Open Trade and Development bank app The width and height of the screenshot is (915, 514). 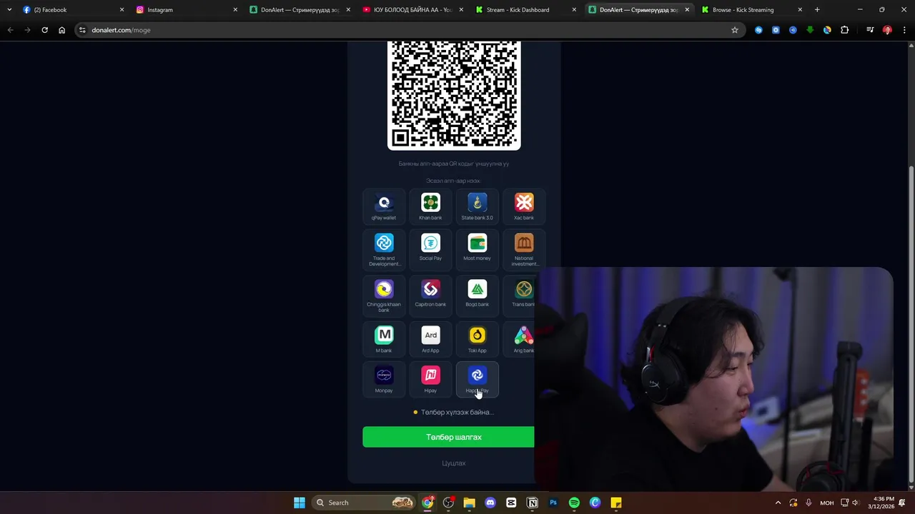click(x=384, y=250)
